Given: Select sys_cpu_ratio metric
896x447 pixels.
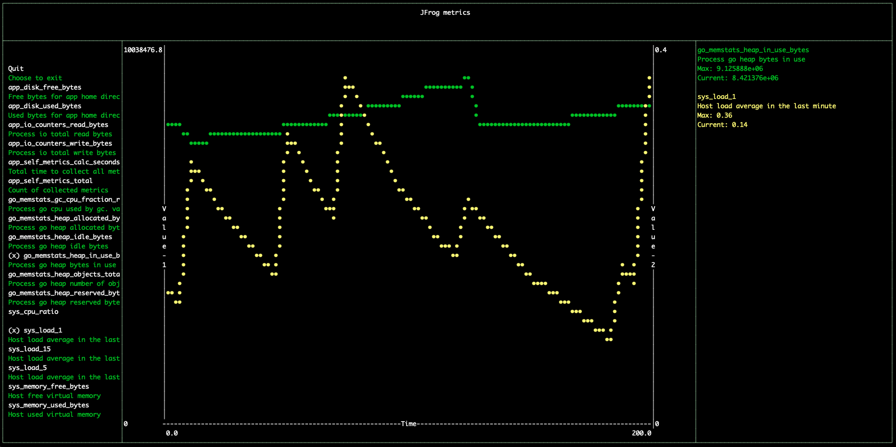Looking at the screenshot, I should pos(33,312).
